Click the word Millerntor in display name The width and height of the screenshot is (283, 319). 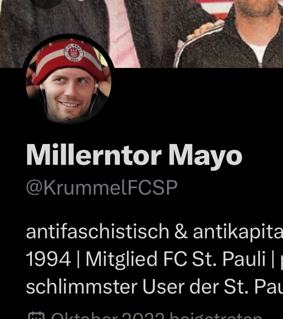click(x=94, y=154)
